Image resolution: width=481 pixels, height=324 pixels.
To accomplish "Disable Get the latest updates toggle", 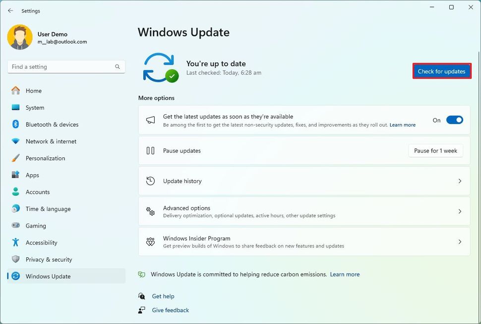I will point(454,120).
